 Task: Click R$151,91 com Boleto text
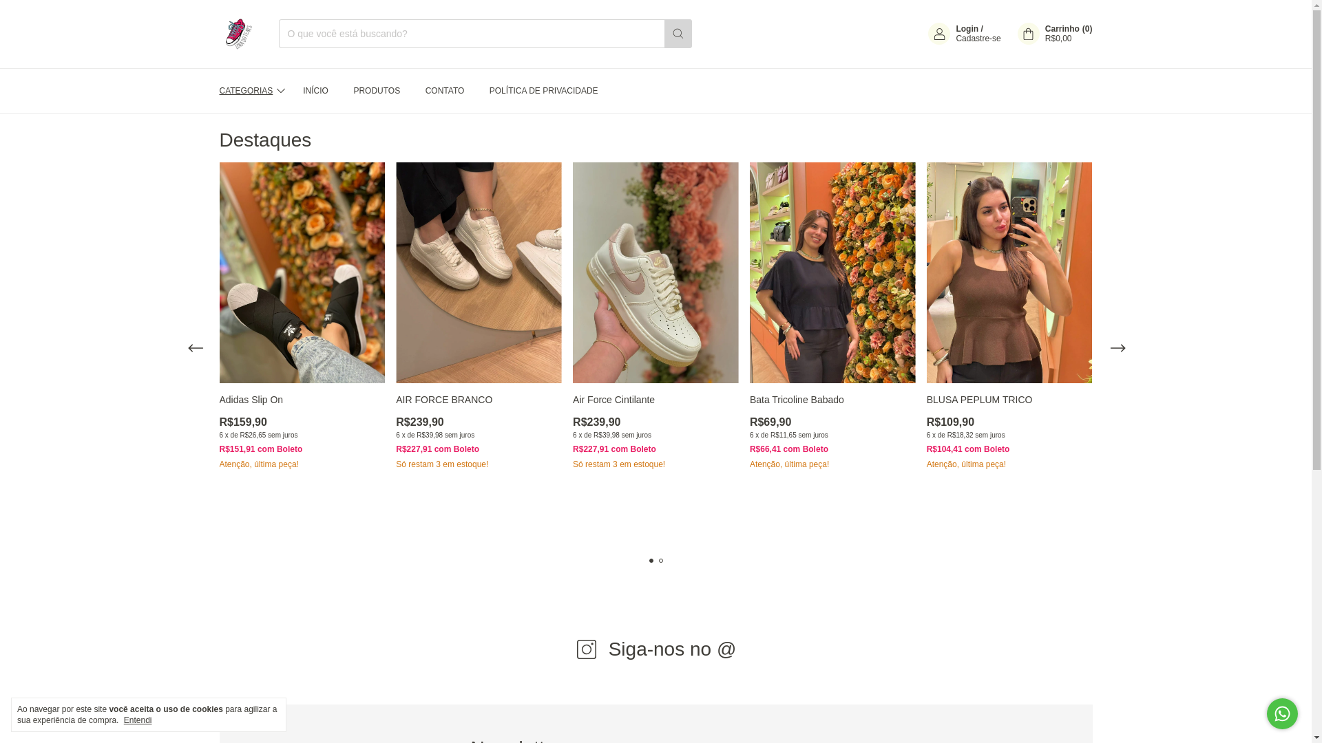coord(261,449)
